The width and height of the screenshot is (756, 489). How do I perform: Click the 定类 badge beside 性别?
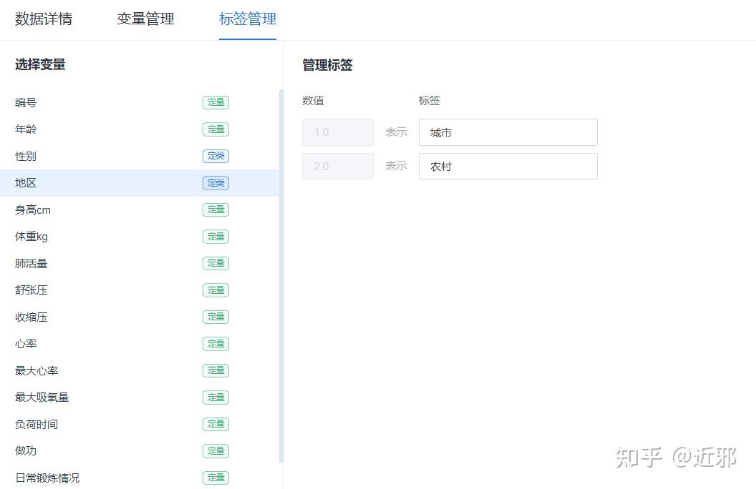click(215, 157)
